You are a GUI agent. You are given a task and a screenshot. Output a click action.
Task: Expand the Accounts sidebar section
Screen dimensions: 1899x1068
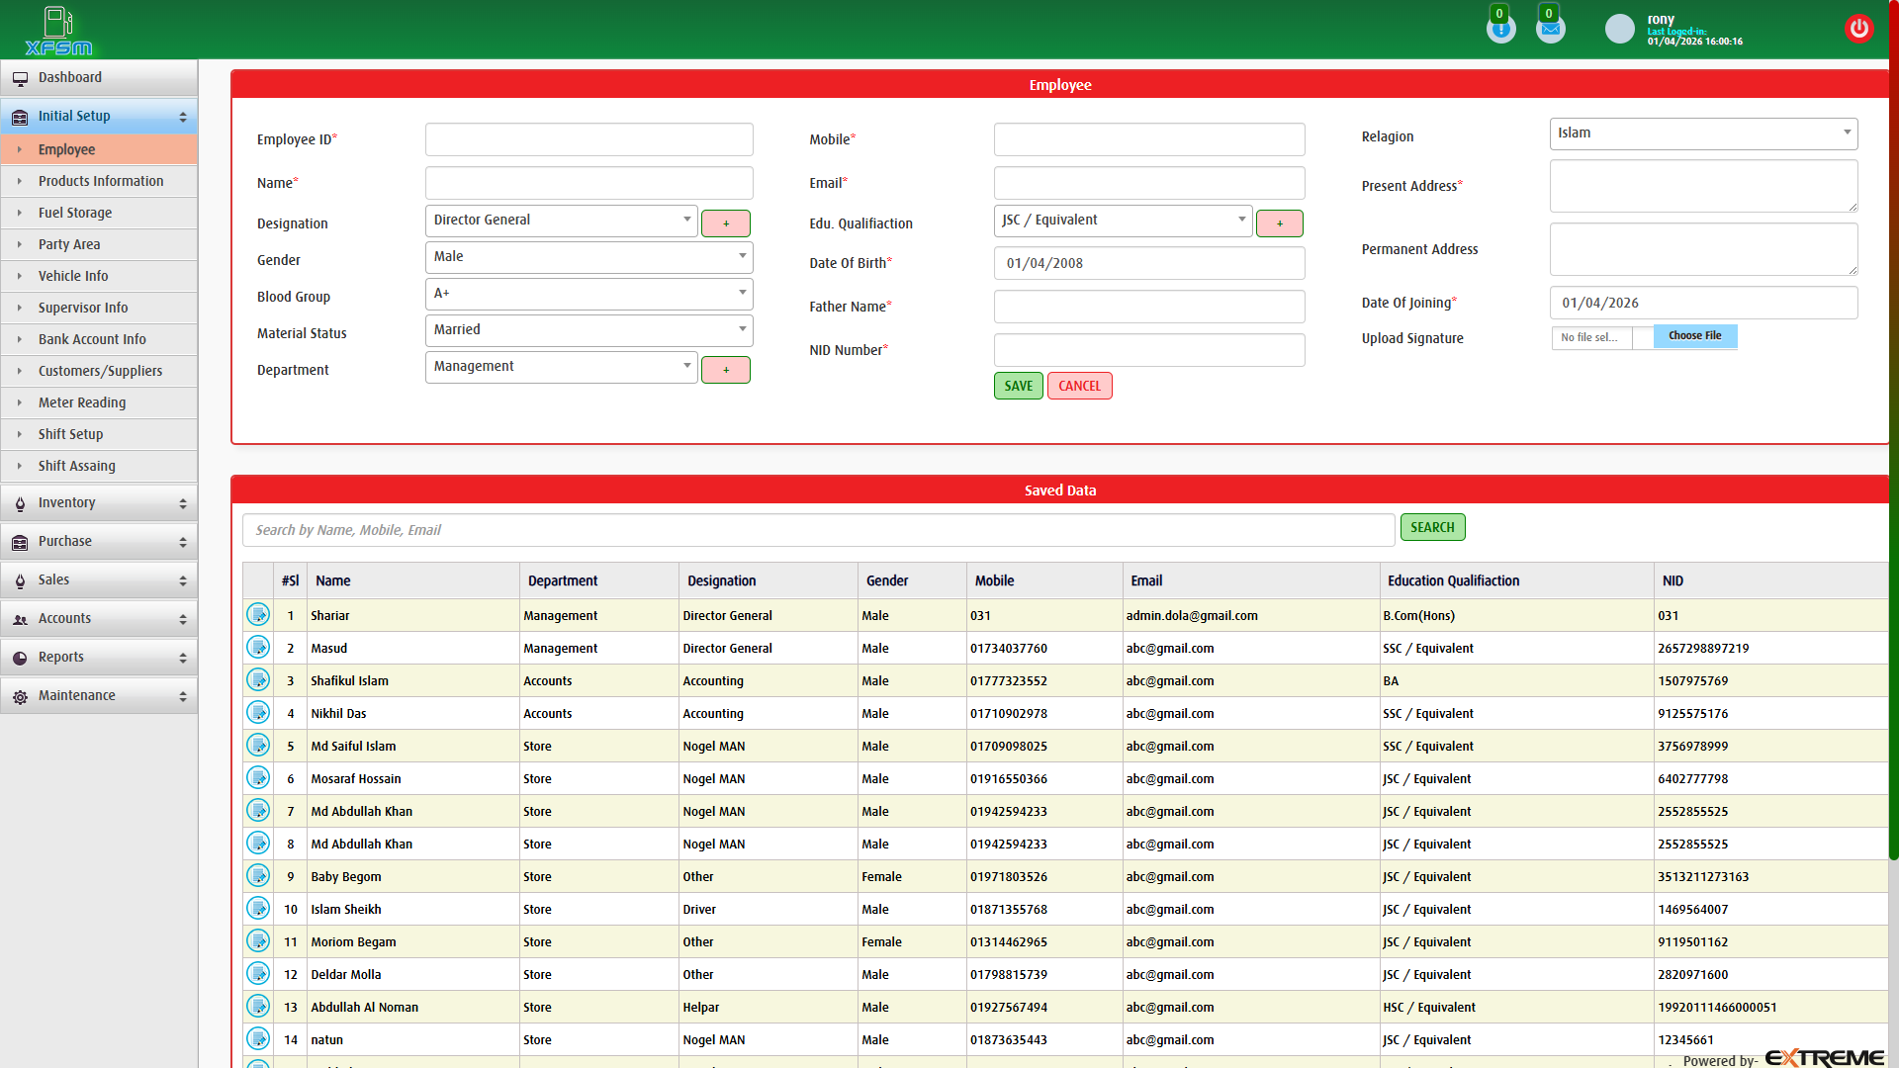click(x=99, y=618)
